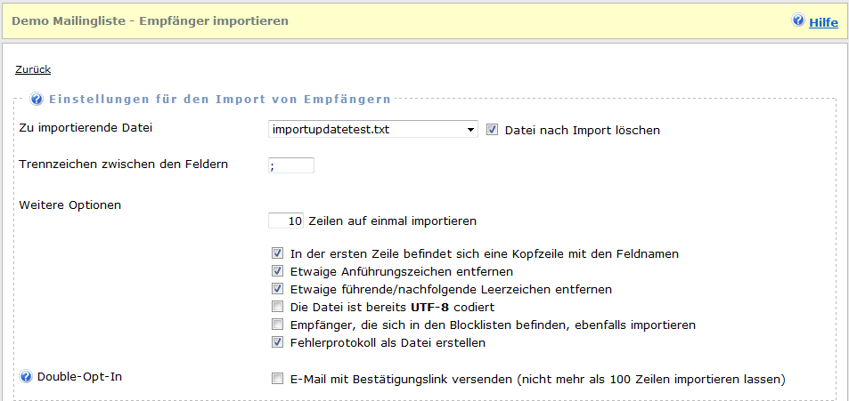Check the Blocklisten recipients import option
The height and width of the screenshot is (401, 849).
tap(278, 325)
